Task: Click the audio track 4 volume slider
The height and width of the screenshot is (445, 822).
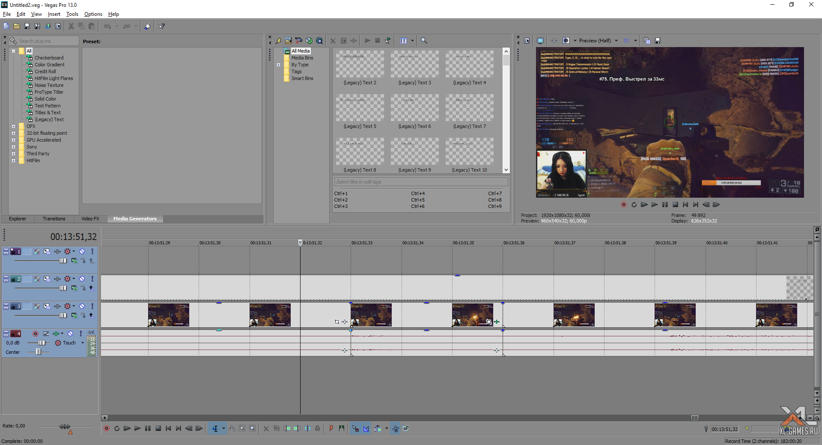Action: pyautogui.click(x=41, y=343)
